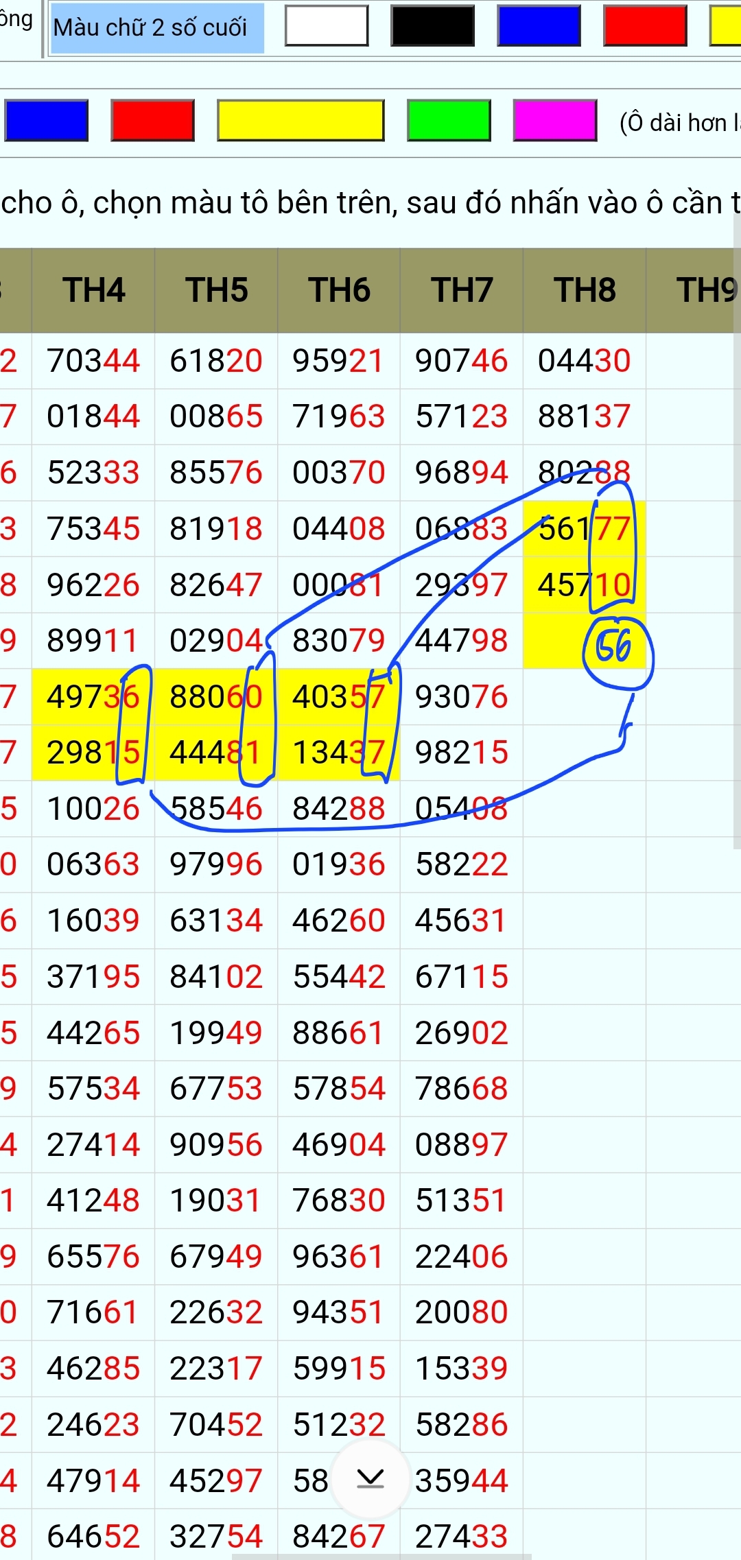Select white swatch in the text color row
Viewport: 741px width, 1560px height.
327,26
